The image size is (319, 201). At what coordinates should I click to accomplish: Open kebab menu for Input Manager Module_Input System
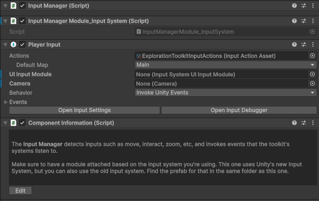tap(313, 21)
